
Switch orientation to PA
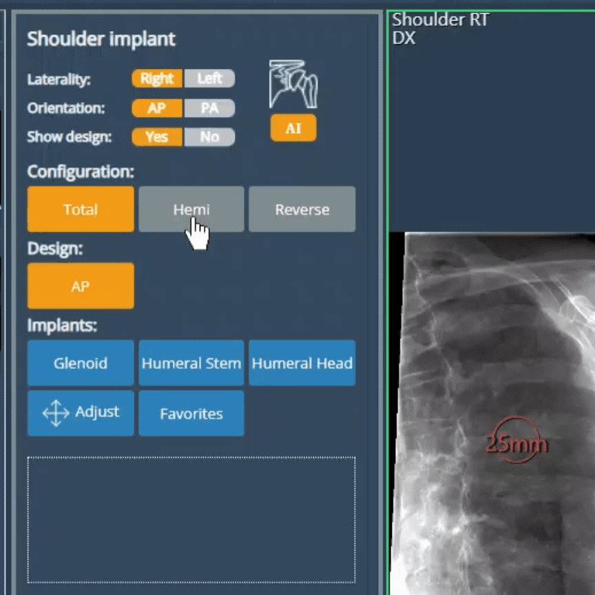click(209, 108)
